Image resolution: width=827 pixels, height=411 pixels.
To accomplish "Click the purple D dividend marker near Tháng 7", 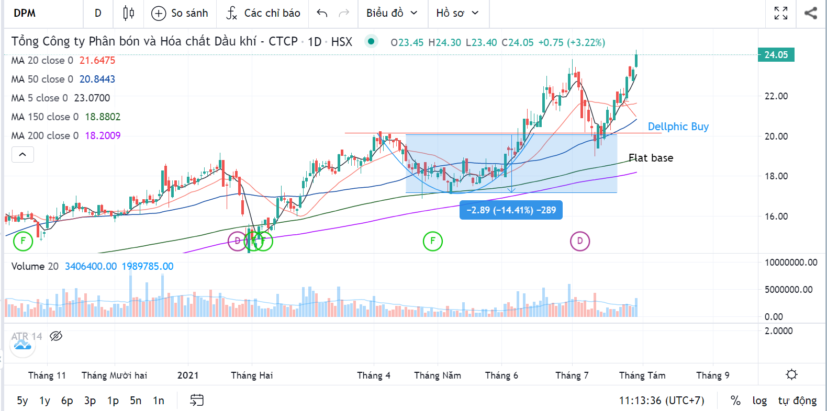I will click(x=579, y=241).
